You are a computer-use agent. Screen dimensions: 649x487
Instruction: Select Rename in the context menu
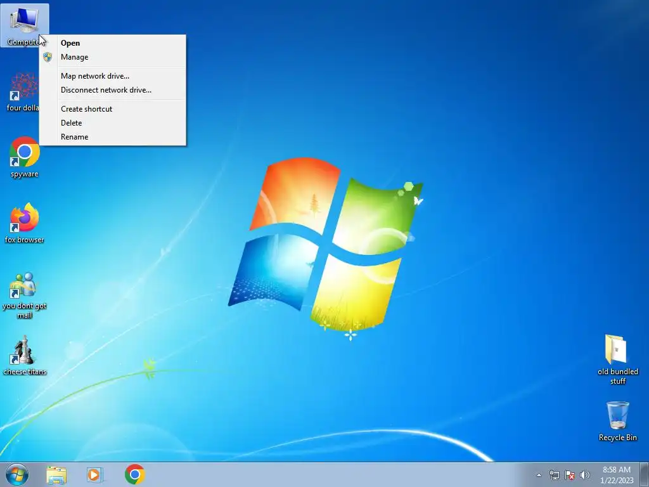click(113, 137)
